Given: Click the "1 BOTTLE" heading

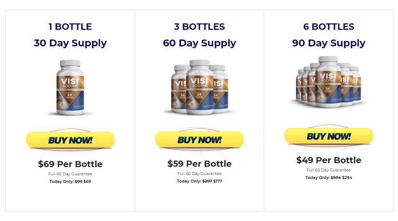Looking at the screenshot, I should coord(70,27).
